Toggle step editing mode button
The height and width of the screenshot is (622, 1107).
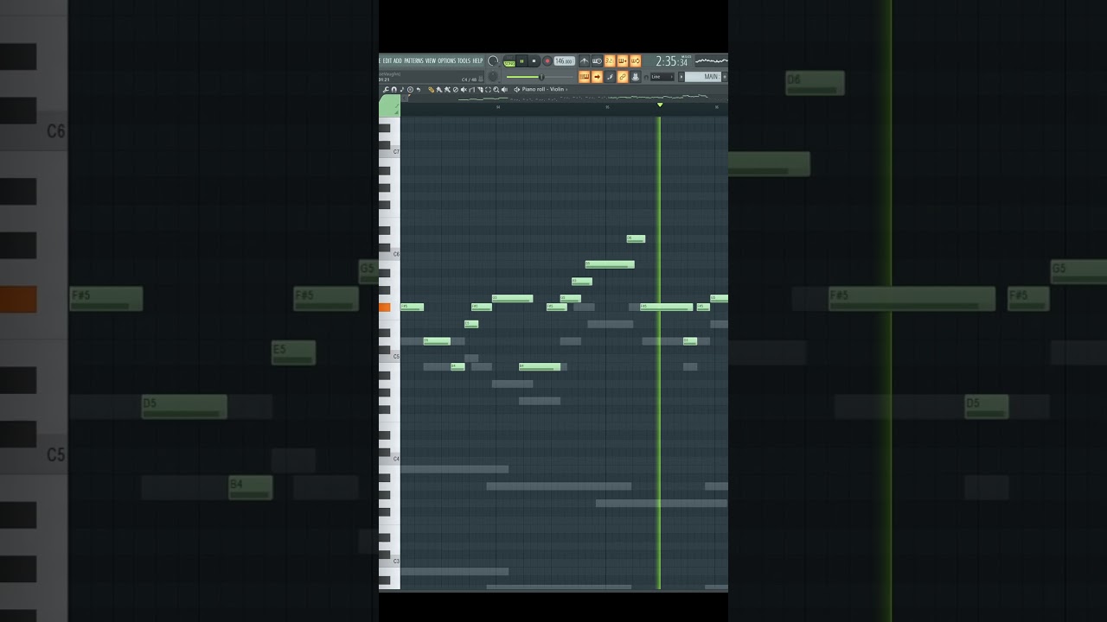(610, 77)
